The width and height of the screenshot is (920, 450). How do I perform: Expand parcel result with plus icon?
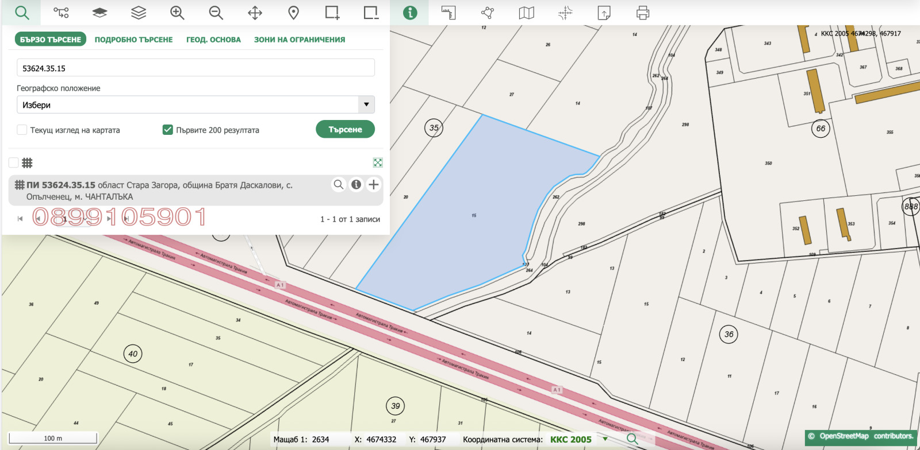coord(374,184)
